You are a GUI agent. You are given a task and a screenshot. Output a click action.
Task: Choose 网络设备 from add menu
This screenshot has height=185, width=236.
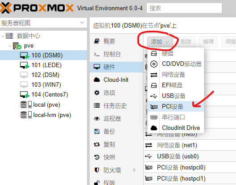176,75
